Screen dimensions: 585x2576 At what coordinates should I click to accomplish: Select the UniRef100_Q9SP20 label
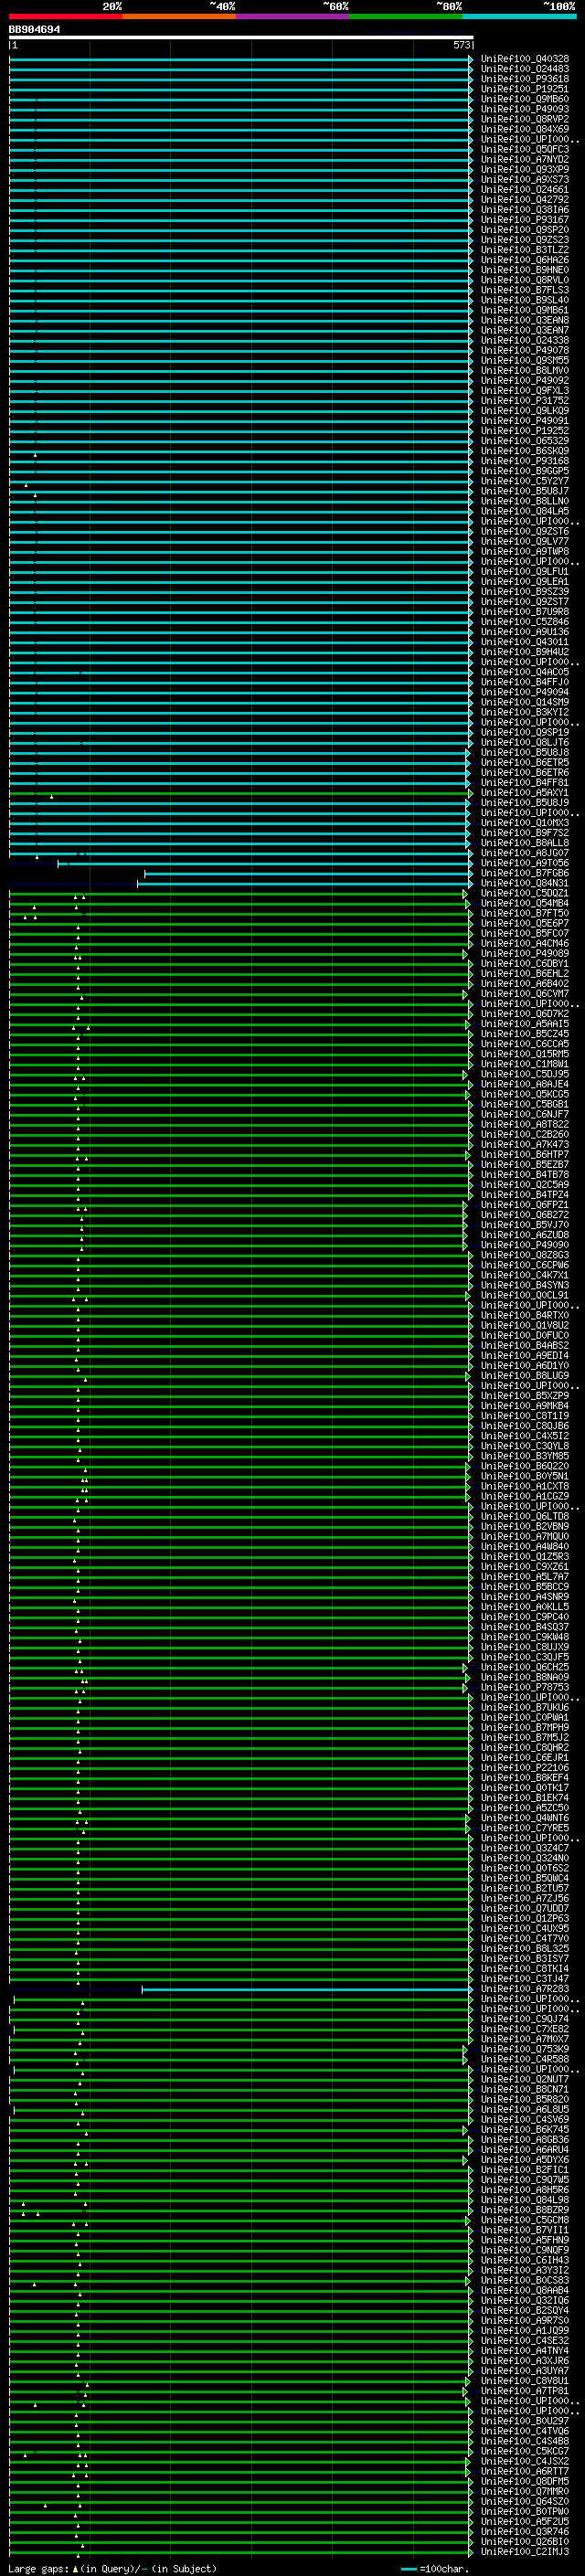[524, 229]
